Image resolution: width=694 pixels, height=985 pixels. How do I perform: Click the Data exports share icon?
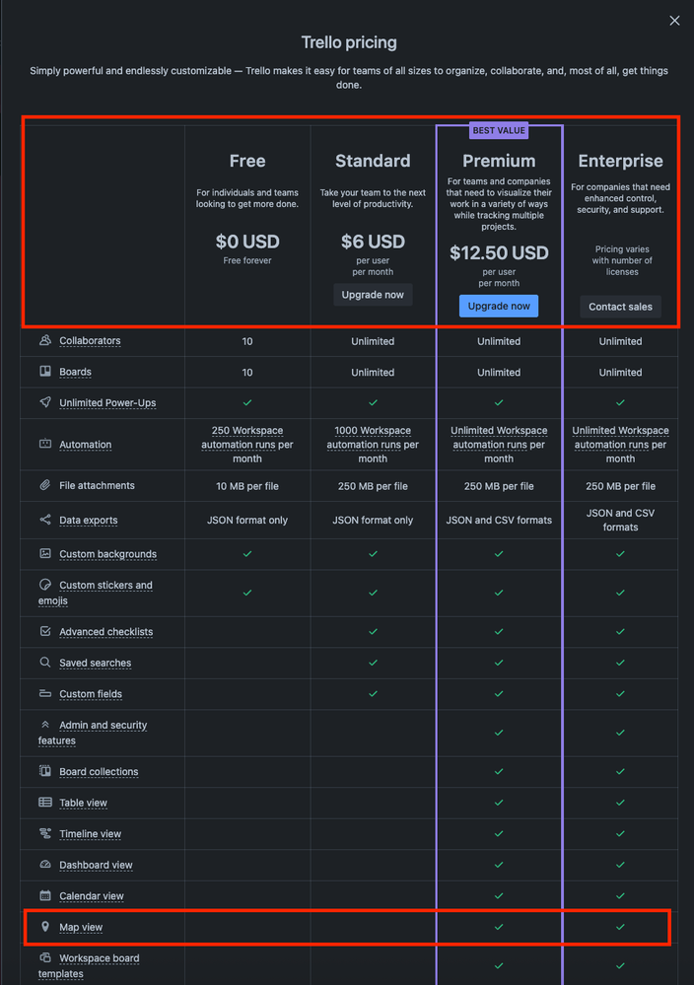(x=43, y=520)
